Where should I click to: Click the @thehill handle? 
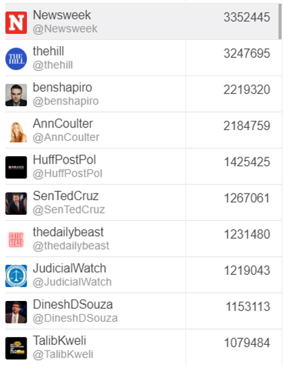[53, 65]
